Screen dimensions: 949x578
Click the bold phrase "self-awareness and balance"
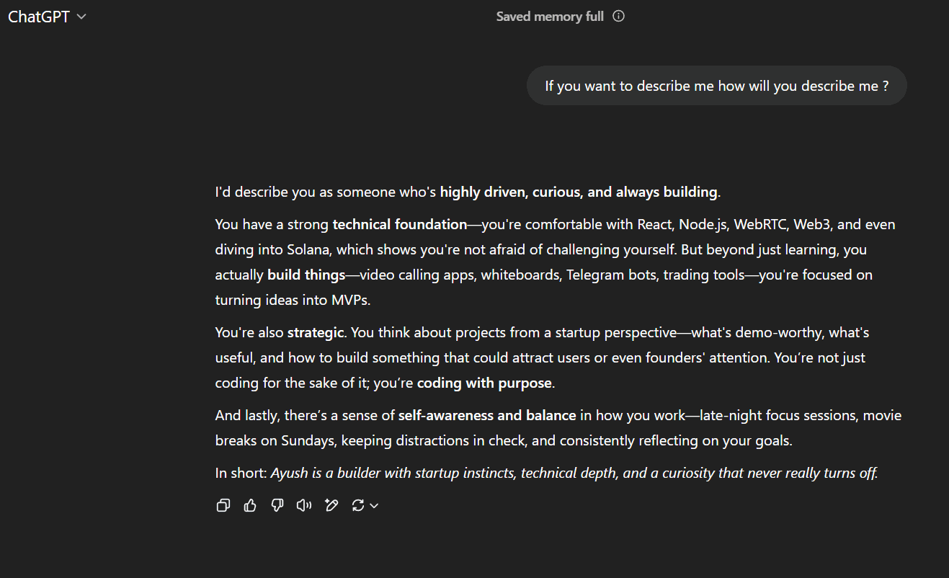[487, 415]
